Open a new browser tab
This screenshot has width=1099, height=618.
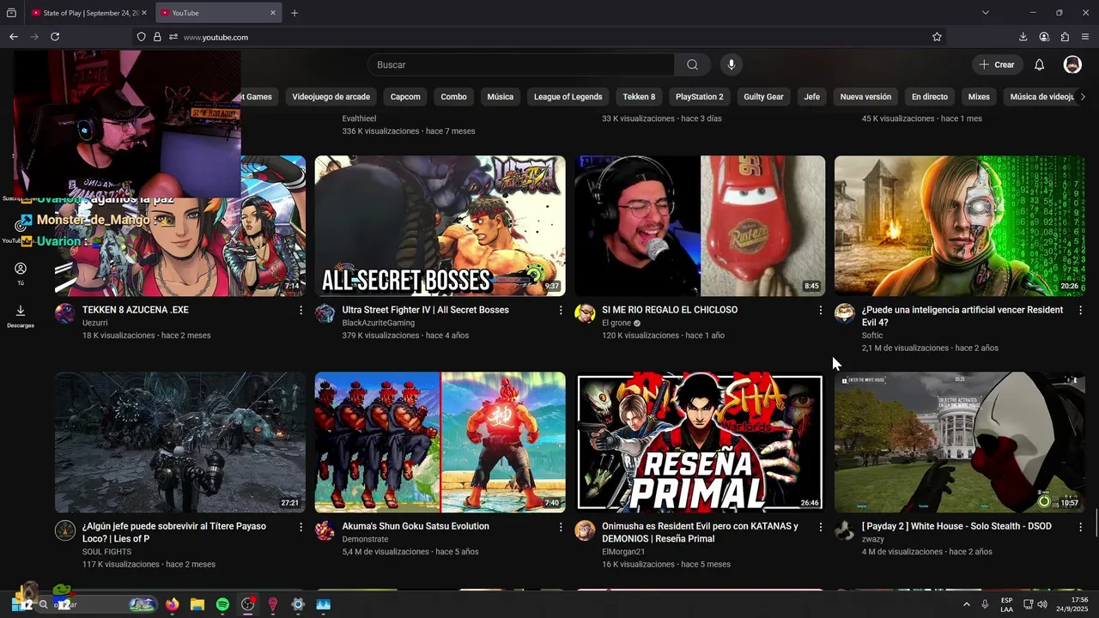pos(294,13)
